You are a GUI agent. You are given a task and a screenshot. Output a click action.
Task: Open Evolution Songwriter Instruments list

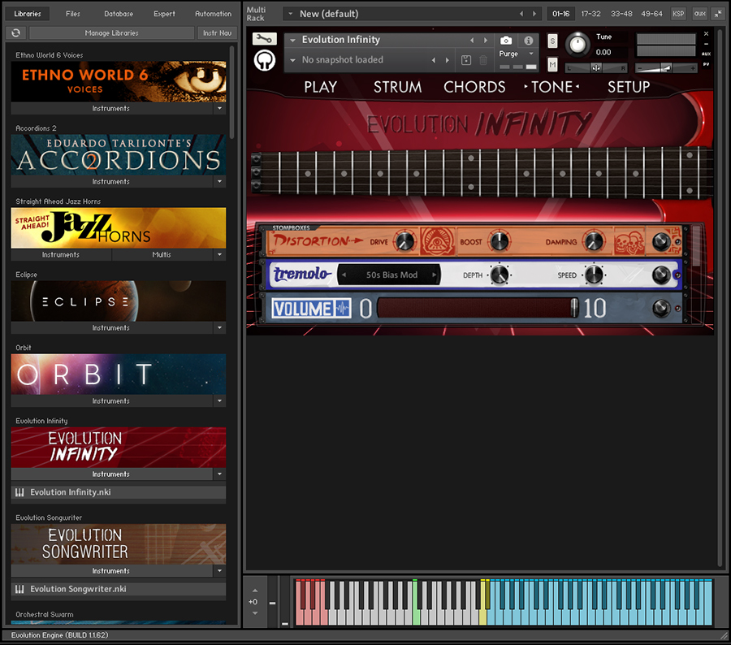pyautogui.click(x=111, y=571)
